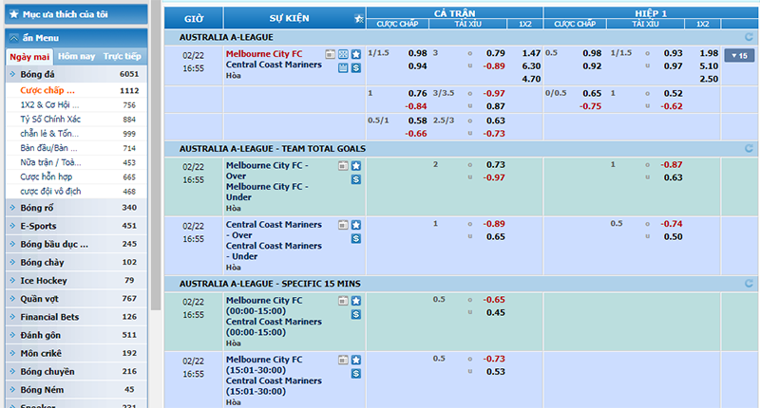Pick full-match 1X2 odds 1.47
Image resolution: width=760 pixels, height=408 pixels.
(531, 53)
